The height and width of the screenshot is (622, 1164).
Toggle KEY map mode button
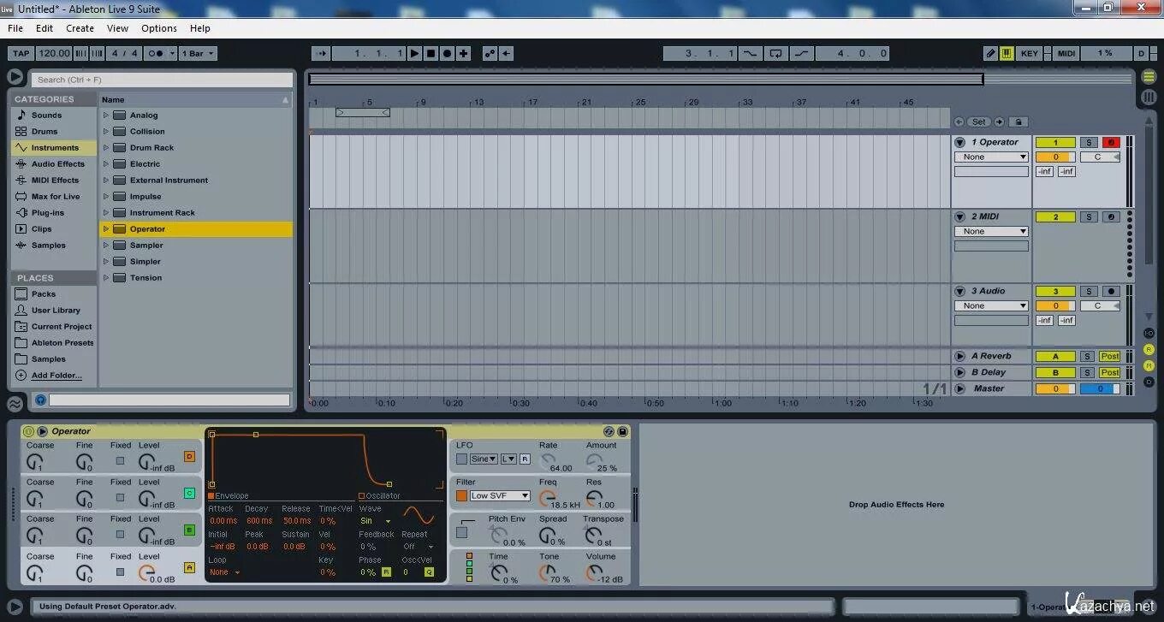[x=1030, y=53]
